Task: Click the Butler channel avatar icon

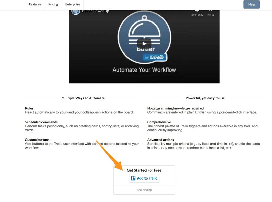Action: [75, 12]
